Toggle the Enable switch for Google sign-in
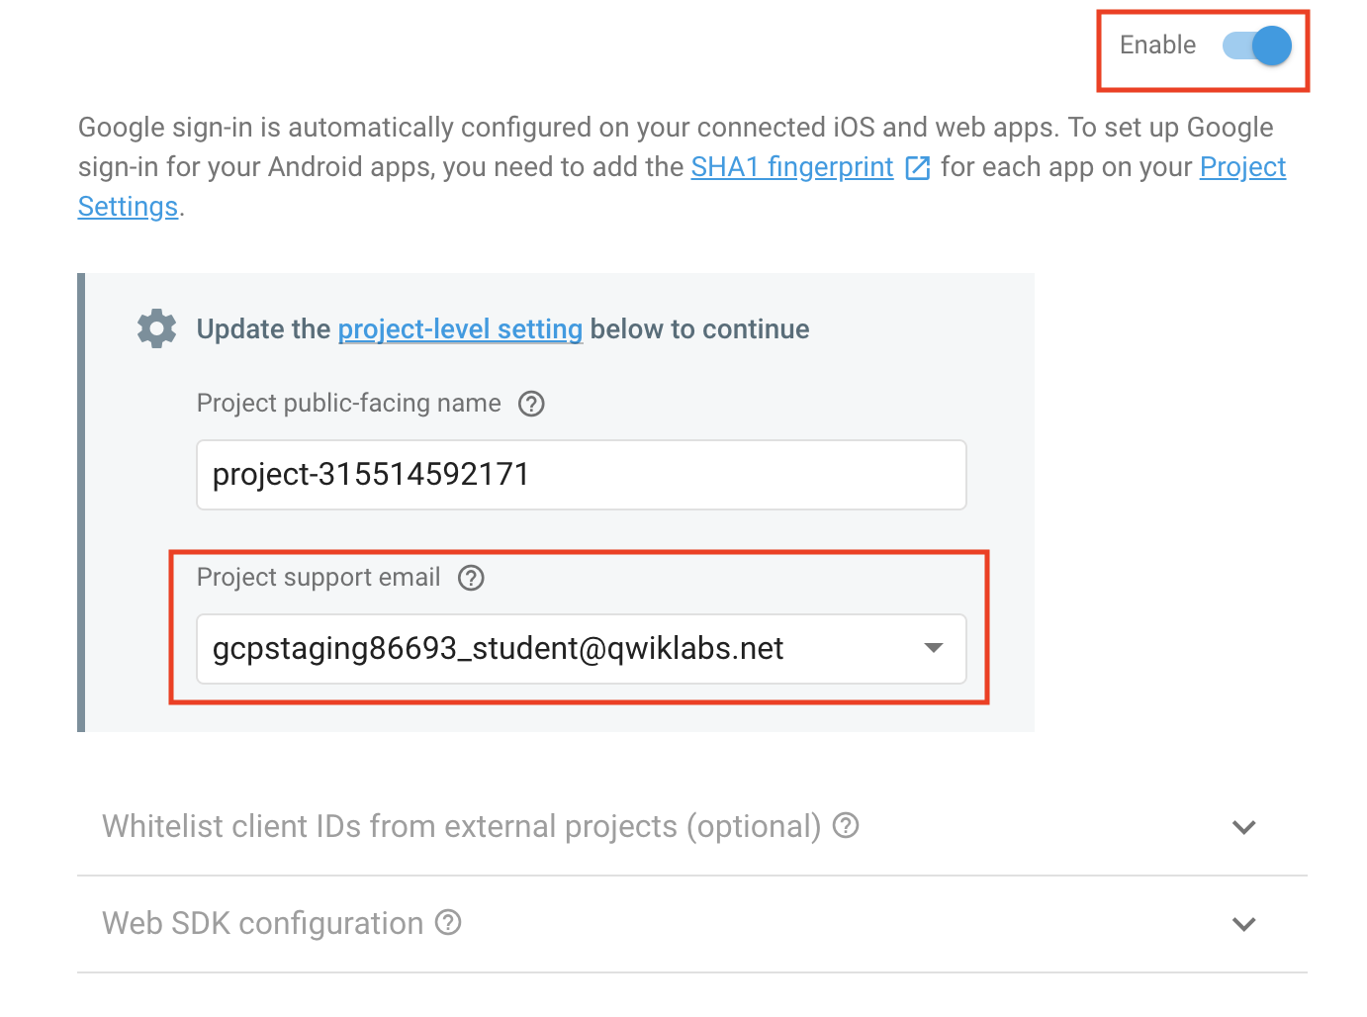The height and width of the screenshot is (1017, 1367). point(1257,46)
